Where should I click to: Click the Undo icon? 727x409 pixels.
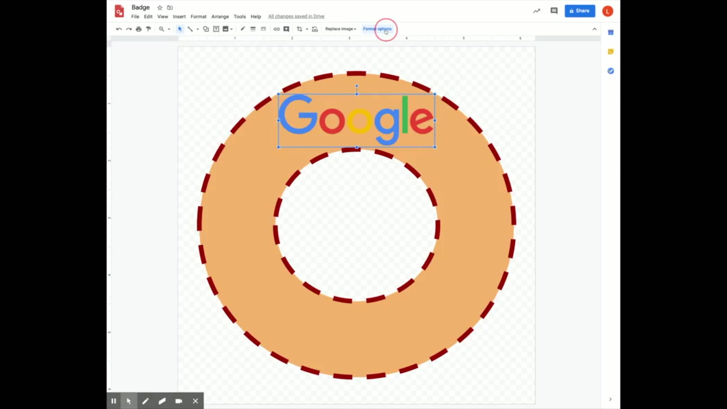[x=119, y=29]
